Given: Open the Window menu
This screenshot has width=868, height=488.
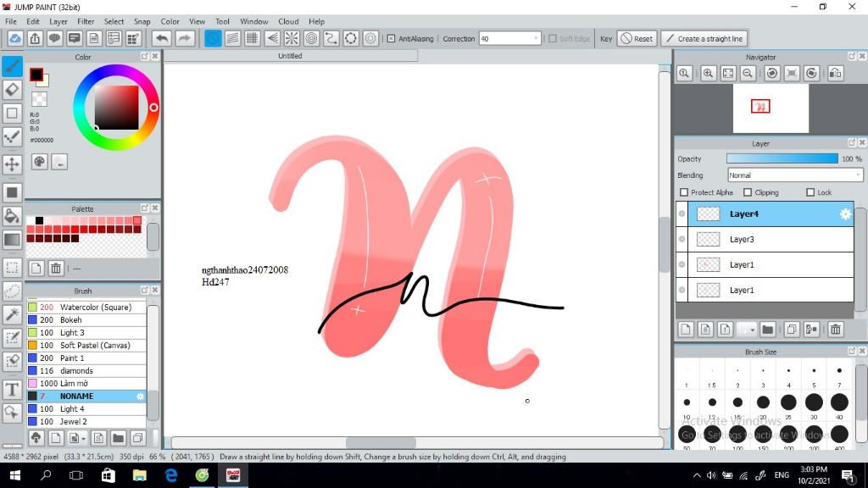Looking at the screenshot, I should tap(254, 21).
